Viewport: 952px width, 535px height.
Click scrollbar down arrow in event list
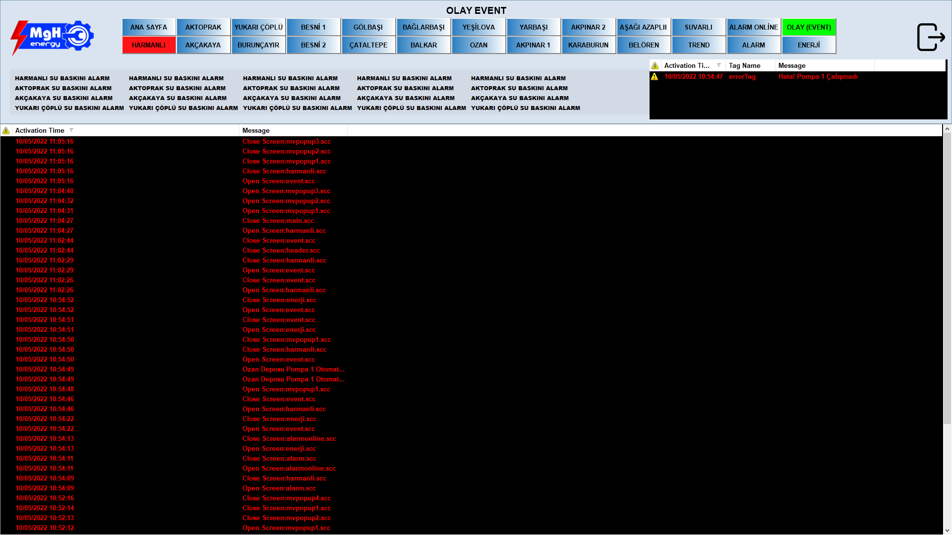[x=947, y=531]
